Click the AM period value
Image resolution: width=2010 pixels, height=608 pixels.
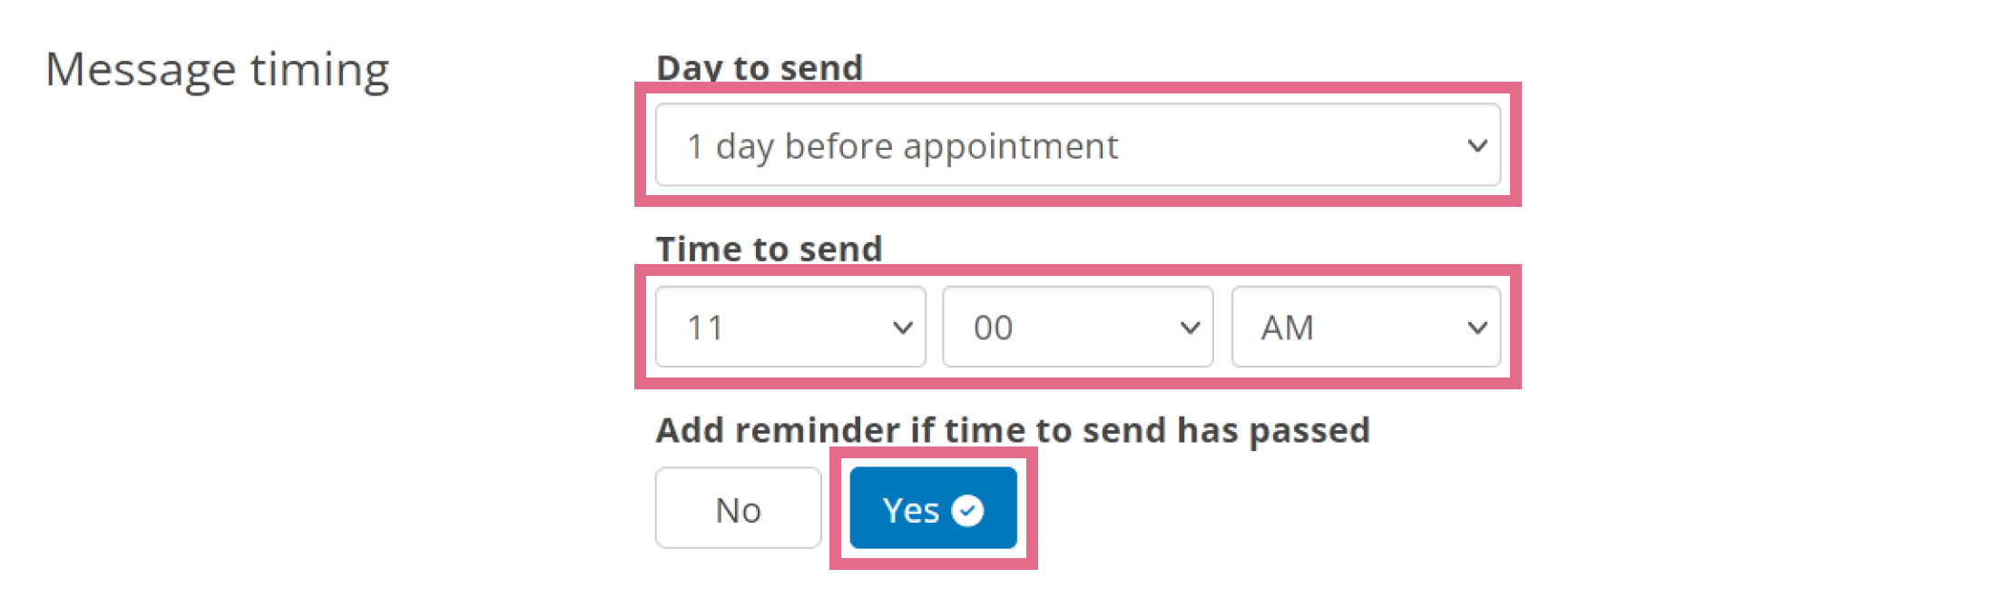1287,328
